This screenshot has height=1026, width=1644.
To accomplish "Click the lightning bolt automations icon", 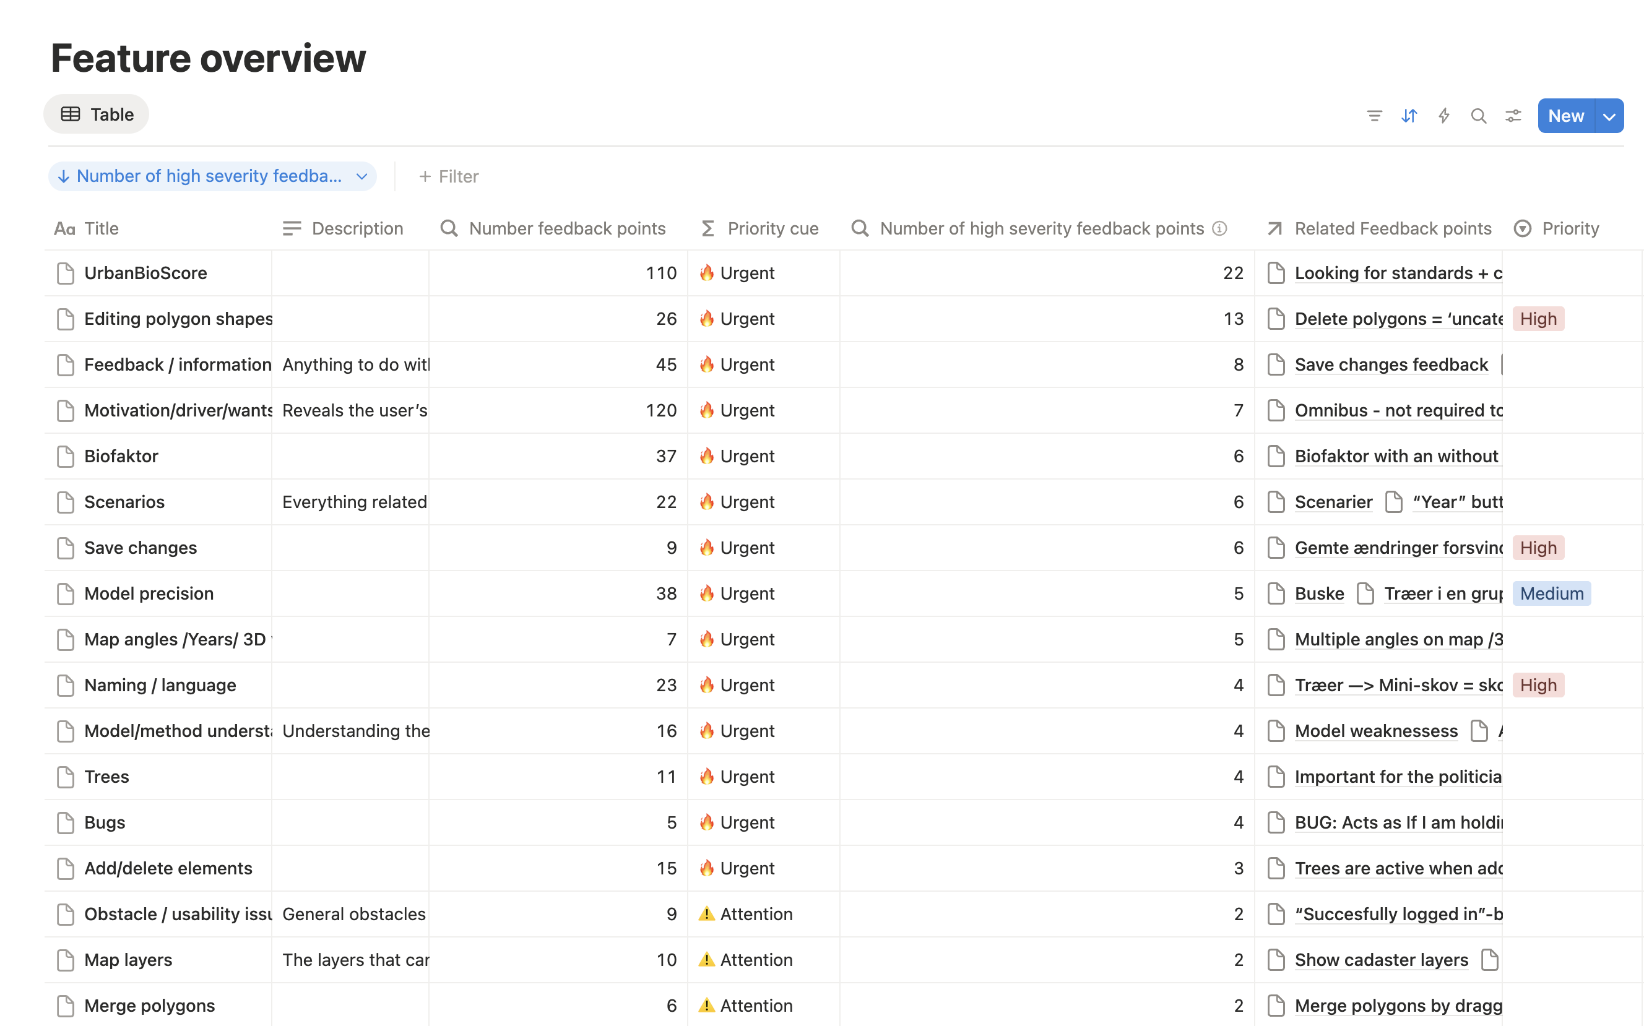I will (1443, 116).
